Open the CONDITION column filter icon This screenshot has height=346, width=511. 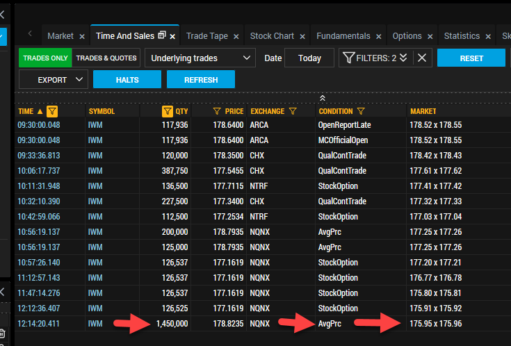pos(361,111)
